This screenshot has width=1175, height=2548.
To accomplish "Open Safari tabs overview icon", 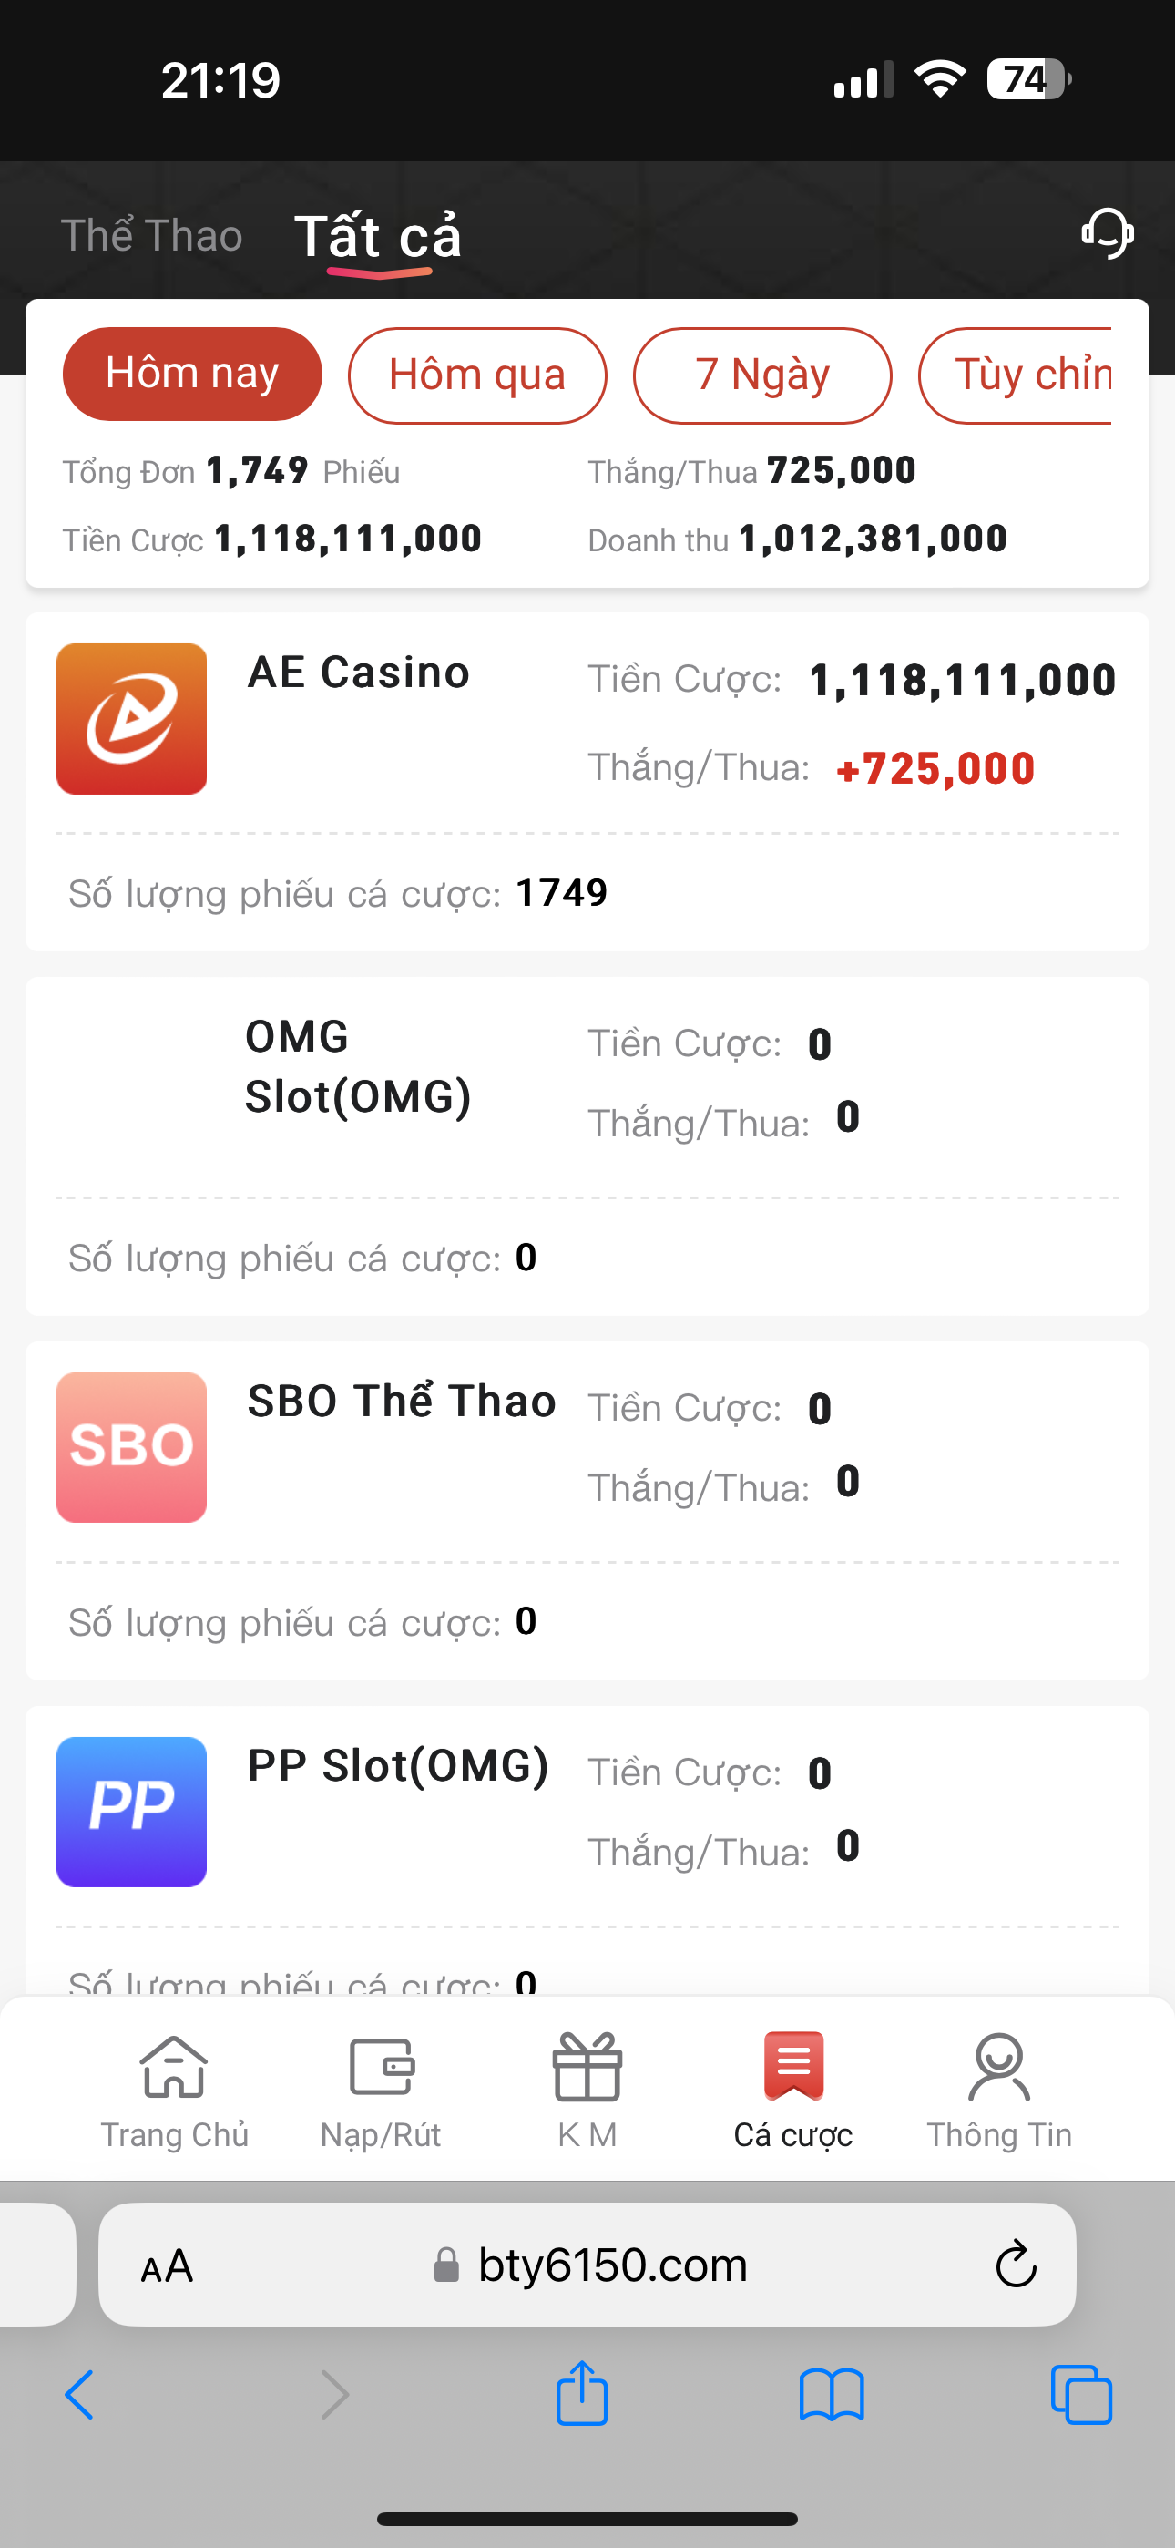I will pyautogui.click(x=1081, y=2395).
